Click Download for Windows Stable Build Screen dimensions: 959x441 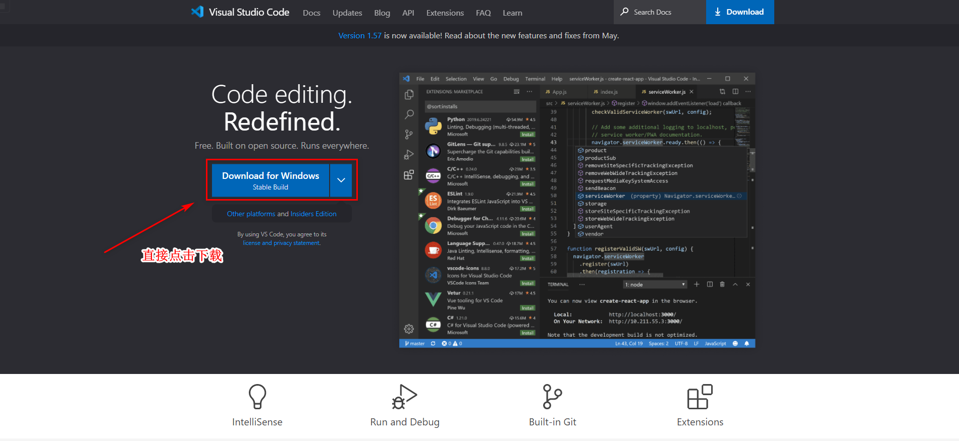[x=271, y=180]
